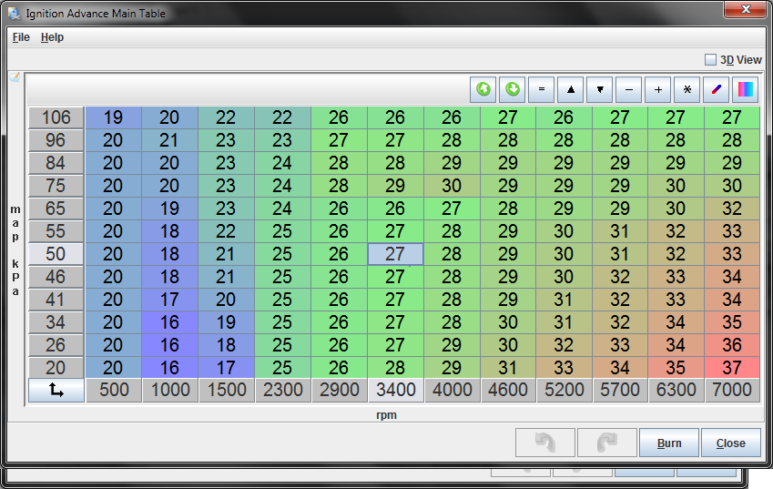Click the axis swap arrow in table corner
Image resolution: width=773 pixels, height=489 pixels.
tap(56, 390)
